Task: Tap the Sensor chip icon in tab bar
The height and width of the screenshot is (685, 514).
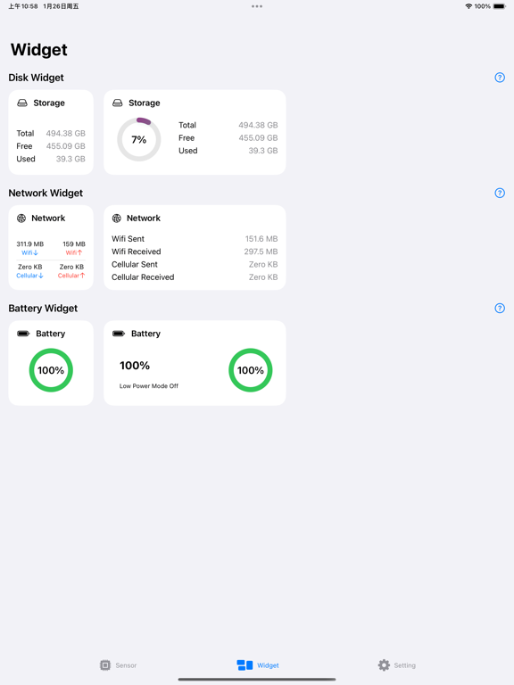Action: (x=105, y=664)
